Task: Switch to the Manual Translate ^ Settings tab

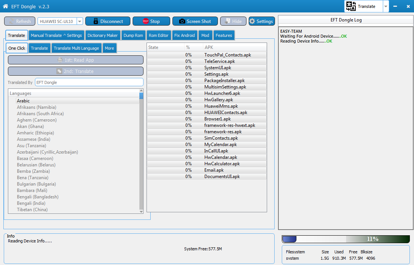Action: [56, 35]
